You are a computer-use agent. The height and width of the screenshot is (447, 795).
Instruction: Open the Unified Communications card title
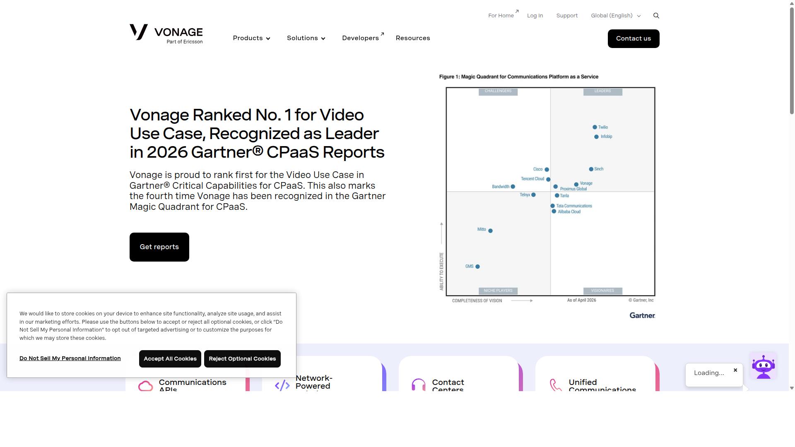click(x=602, y=386)
